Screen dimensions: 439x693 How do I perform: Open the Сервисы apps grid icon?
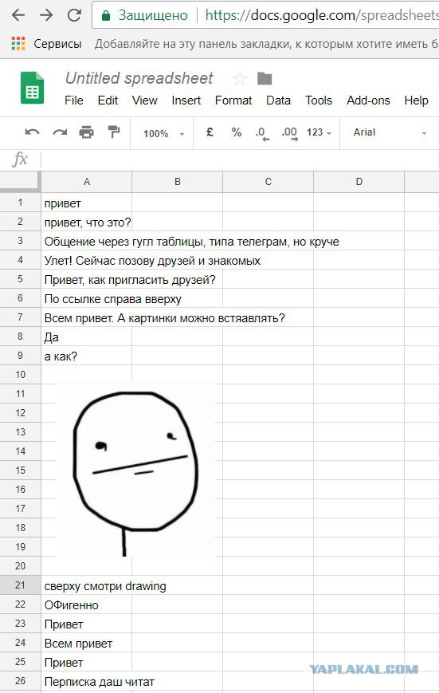tap(18, 43)
